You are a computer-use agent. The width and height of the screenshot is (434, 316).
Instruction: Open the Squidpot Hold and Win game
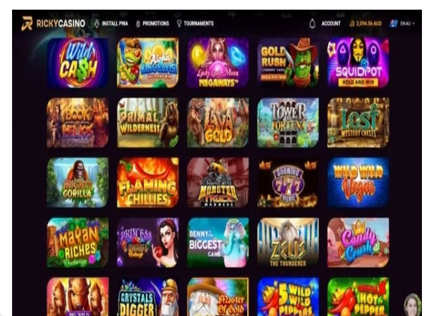[358, 63]
